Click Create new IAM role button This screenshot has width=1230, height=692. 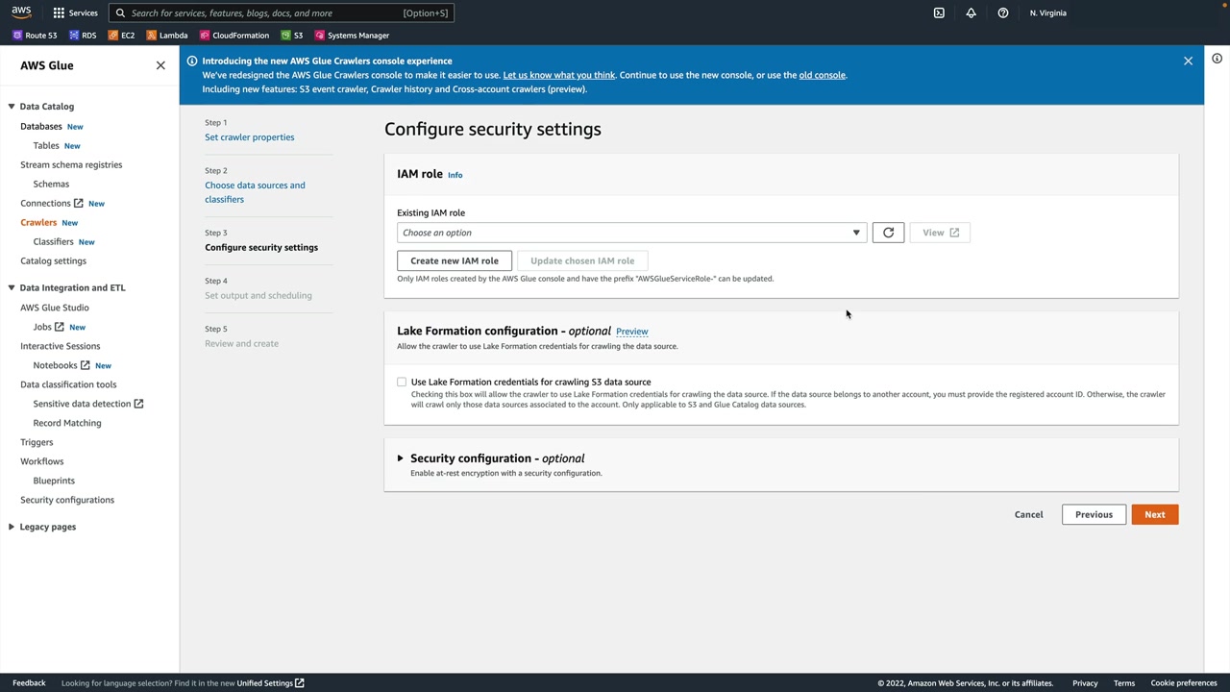point(455,260)
